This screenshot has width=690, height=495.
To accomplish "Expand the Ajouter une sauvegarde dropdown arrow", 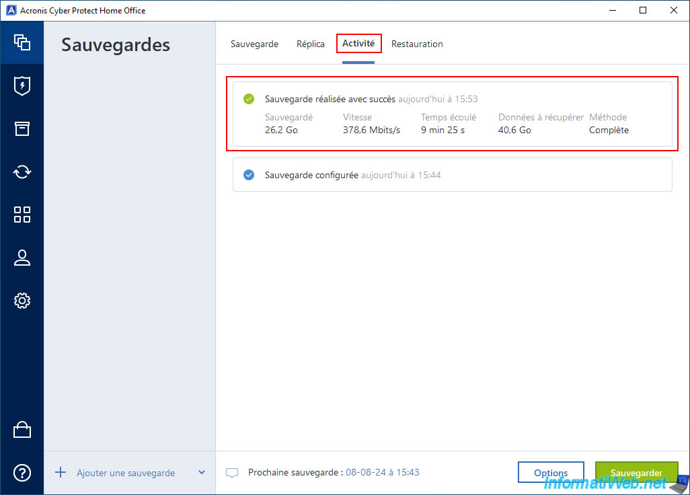I will pyautogui.click(x=202, y=473).
